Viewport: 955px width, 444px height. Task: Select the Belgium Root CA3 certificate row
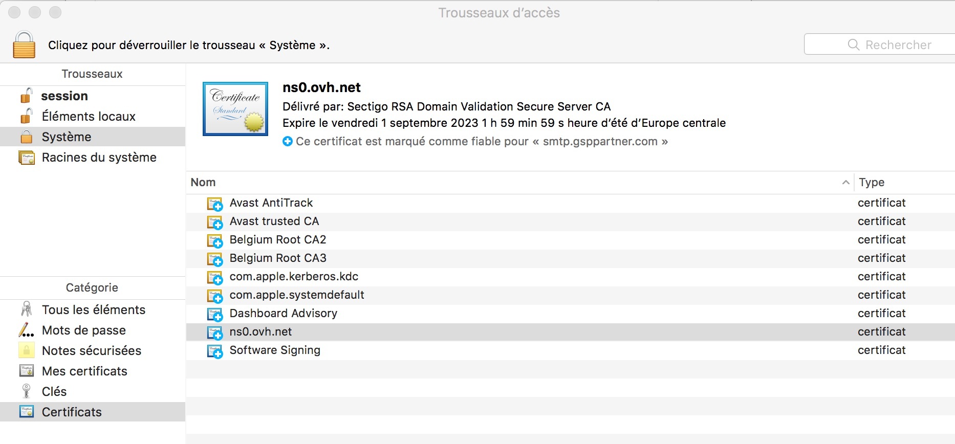[x=278, y=258]
